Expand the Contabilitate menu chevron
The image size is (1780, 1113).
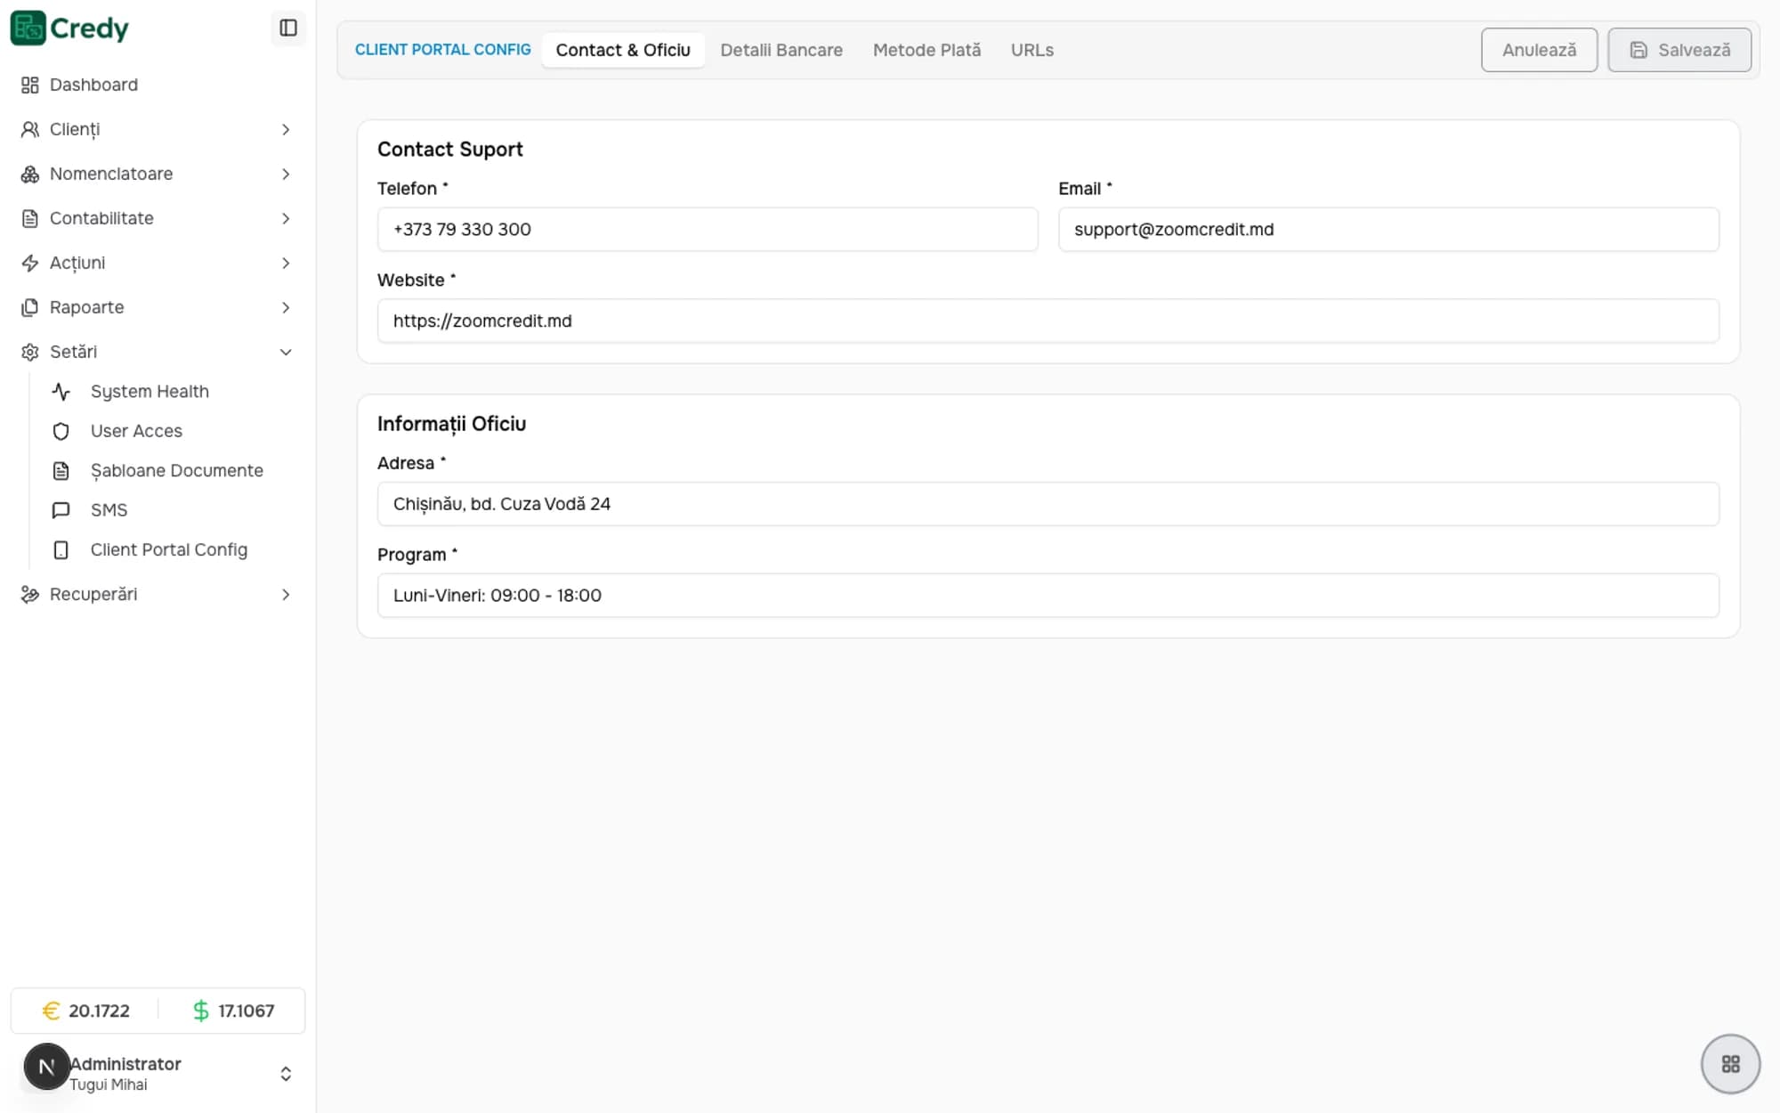pos(286,218)
